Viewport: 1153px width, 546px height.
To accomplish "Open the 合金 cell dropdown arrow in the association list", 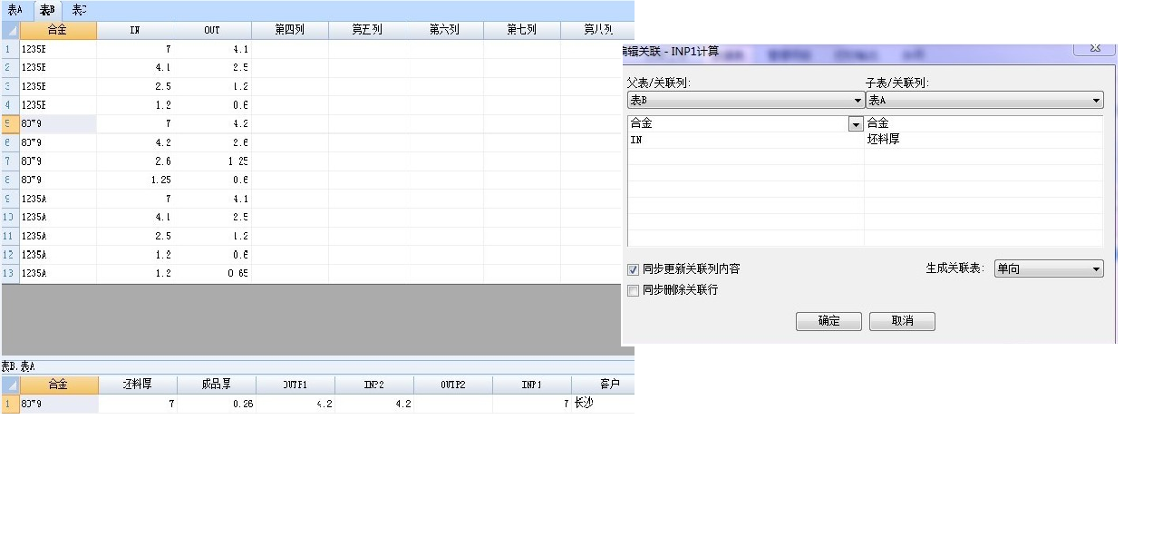I will [x=855, y=124].
